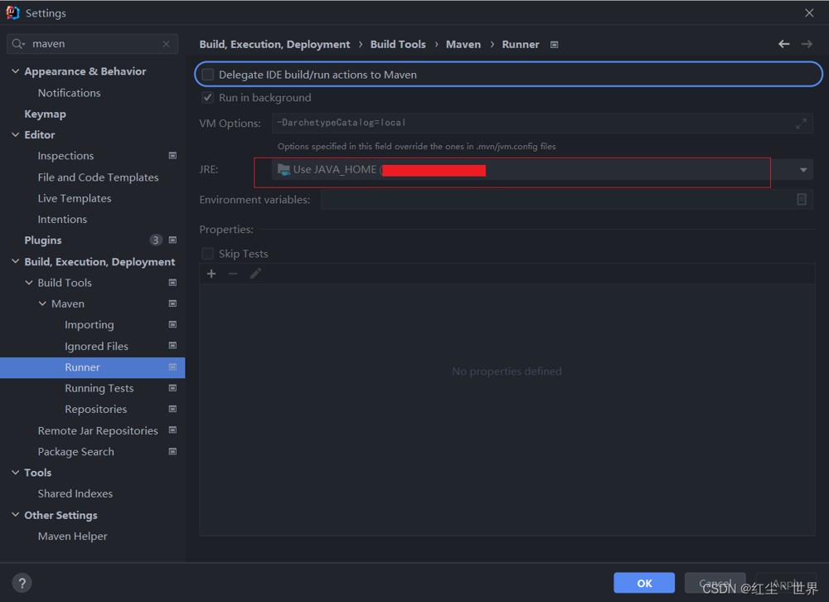Click project icon next to Package Search
This screenshot has width=829, height=602.
(172, 451)
